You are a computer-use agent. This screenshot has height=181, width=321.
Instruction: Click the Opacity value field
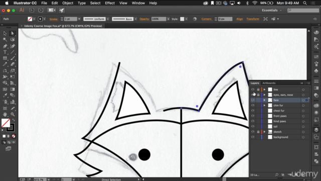[x=158, y=19]
